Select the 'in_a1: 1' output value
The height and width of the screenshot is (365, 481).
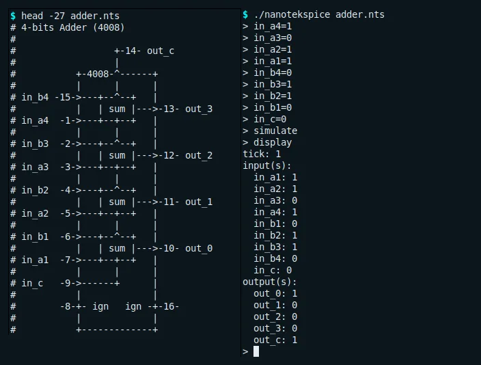pyautogui.click(x=275, y=178)
